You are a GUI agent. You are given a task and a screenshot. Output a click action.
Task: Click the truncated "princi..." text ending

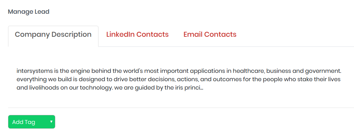click(x=195, y=88)
